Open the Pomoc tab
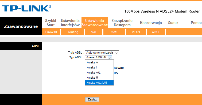Viewport: 202px width, 105px height. (196, 23)
